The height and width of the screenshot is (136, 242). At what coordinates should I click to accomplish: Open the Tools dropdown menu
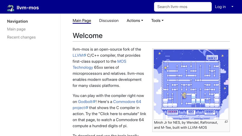[x=157, y=21]
